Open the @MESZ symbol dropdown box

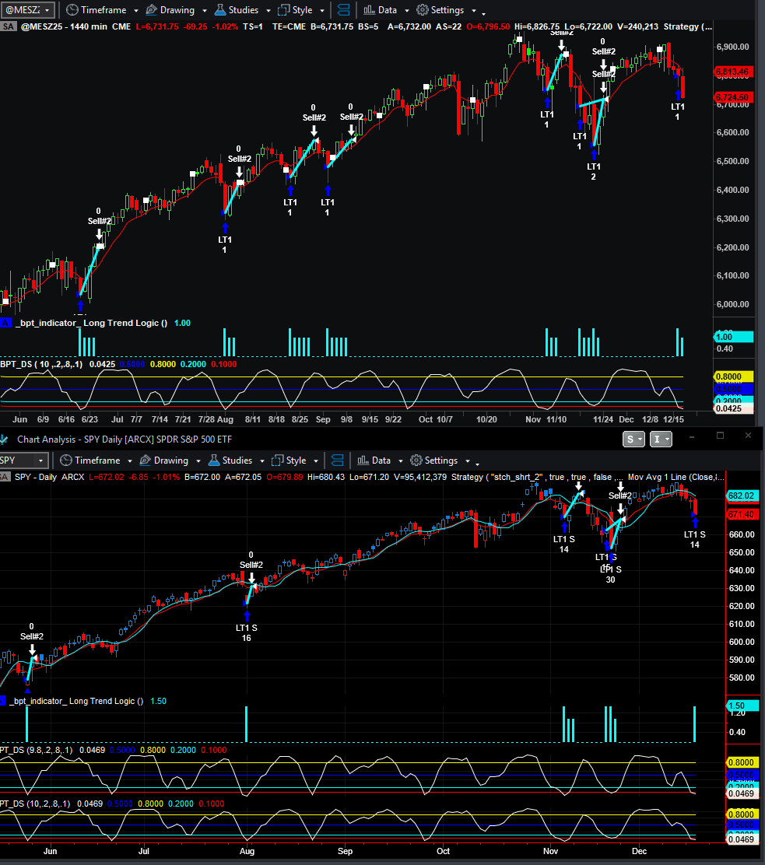click(28, 10)
